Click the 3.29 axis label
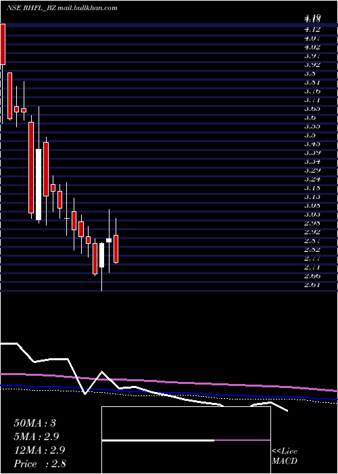Screen dimensions: 338x474 click(312, 170)
